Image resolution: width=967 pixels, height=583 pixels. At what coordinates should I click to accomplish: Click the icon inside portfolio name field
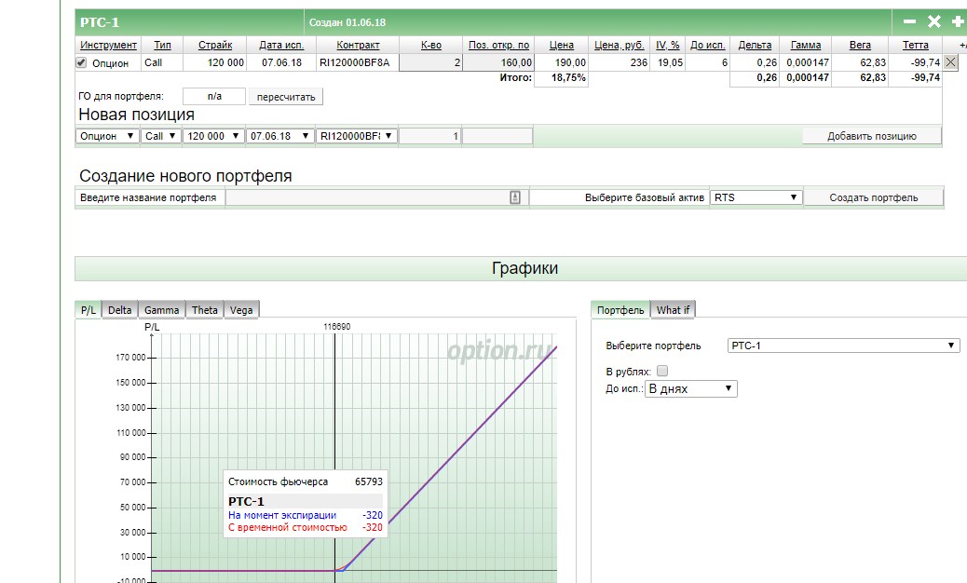[515, 197]
